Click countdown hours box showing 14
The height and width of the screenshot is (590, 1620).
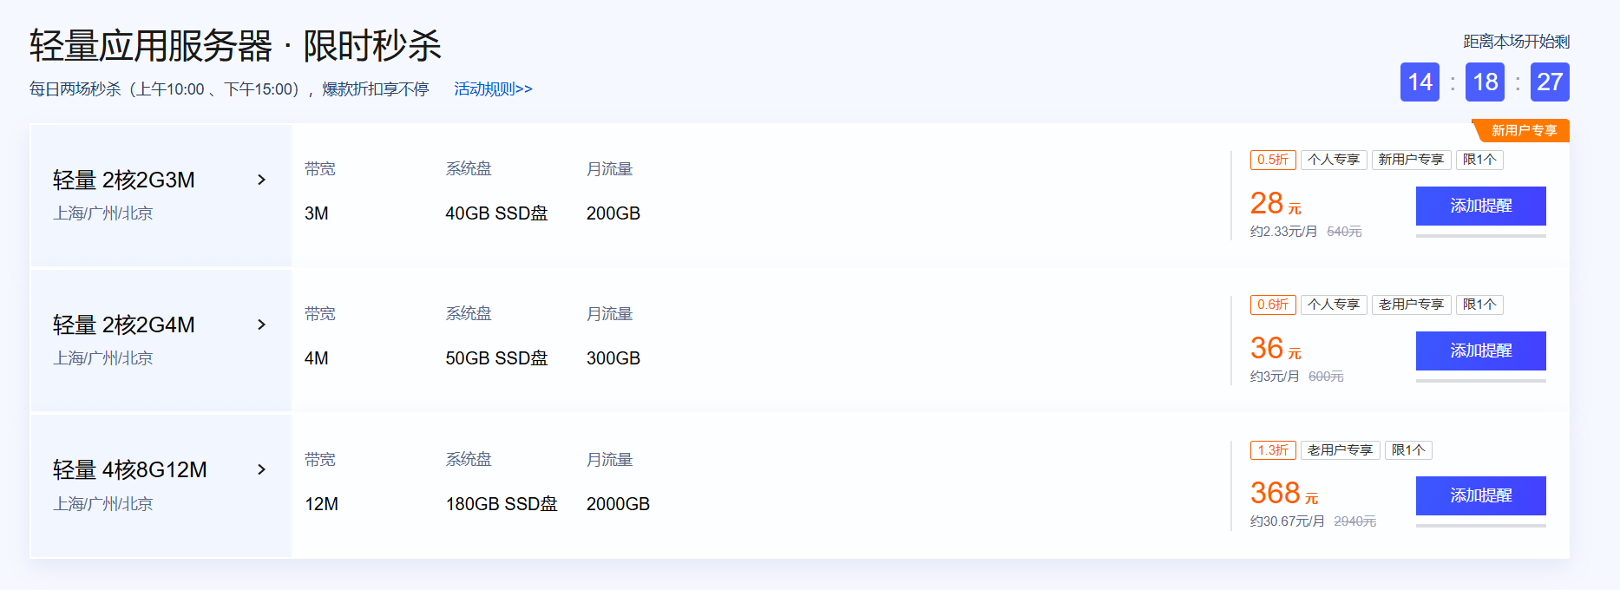pyautogui.click(x=1420, y=82)
